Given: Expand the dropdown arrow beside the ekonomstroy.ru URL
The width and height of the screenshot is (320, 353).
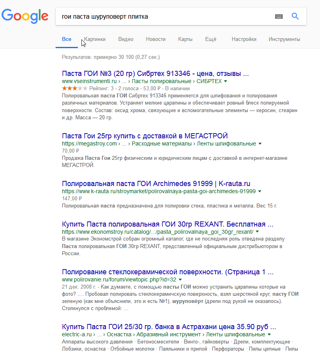Looking at the screenshot, I should tap(257, 231).
